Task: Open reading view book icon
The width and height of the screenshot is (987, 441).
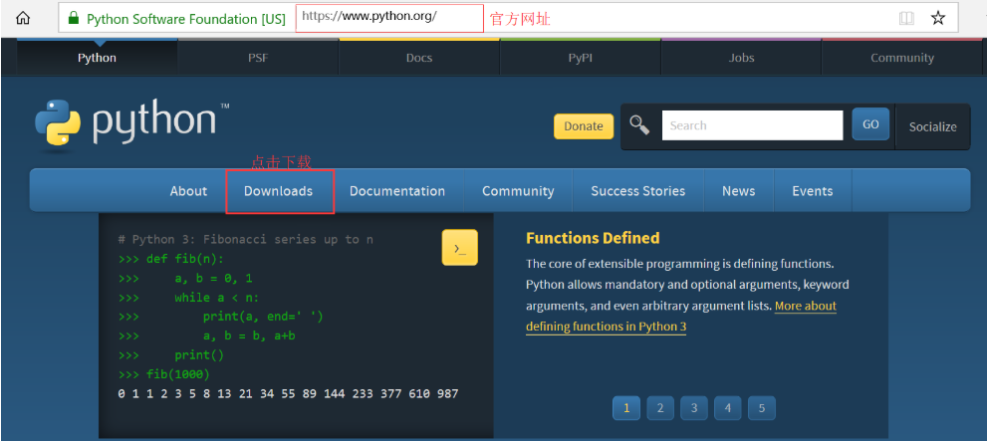Action: (x=906, y=18)
